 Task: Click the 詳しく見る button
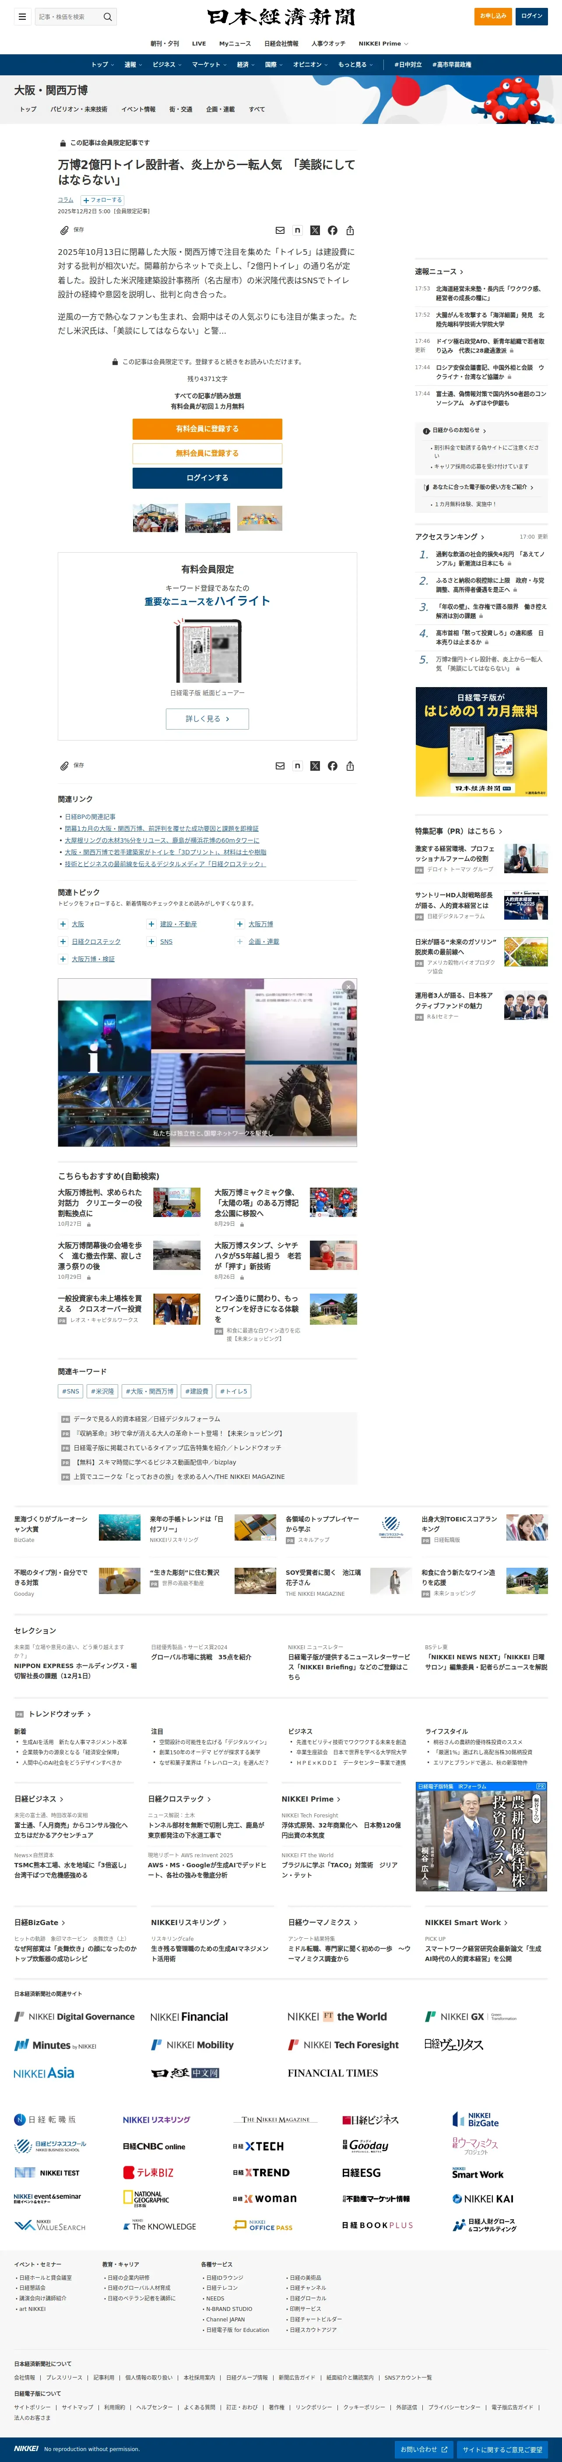point(207,719)
